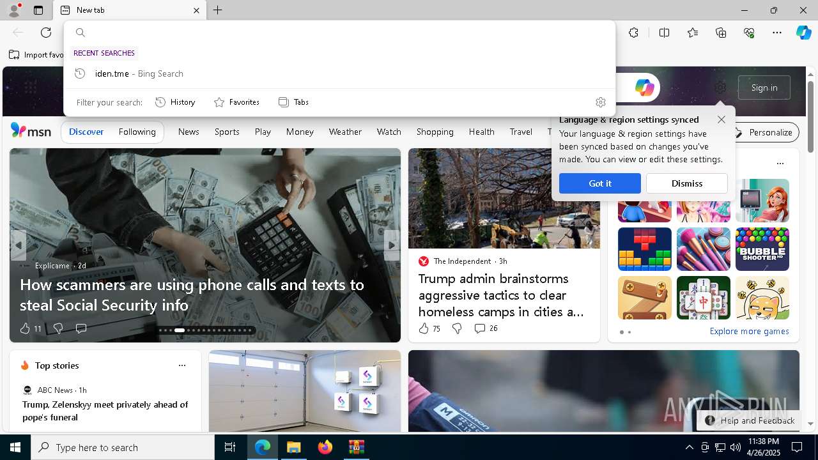Screen dimensions: 818x460
Task: Open the Travel menu item
Action: (521, 132)
